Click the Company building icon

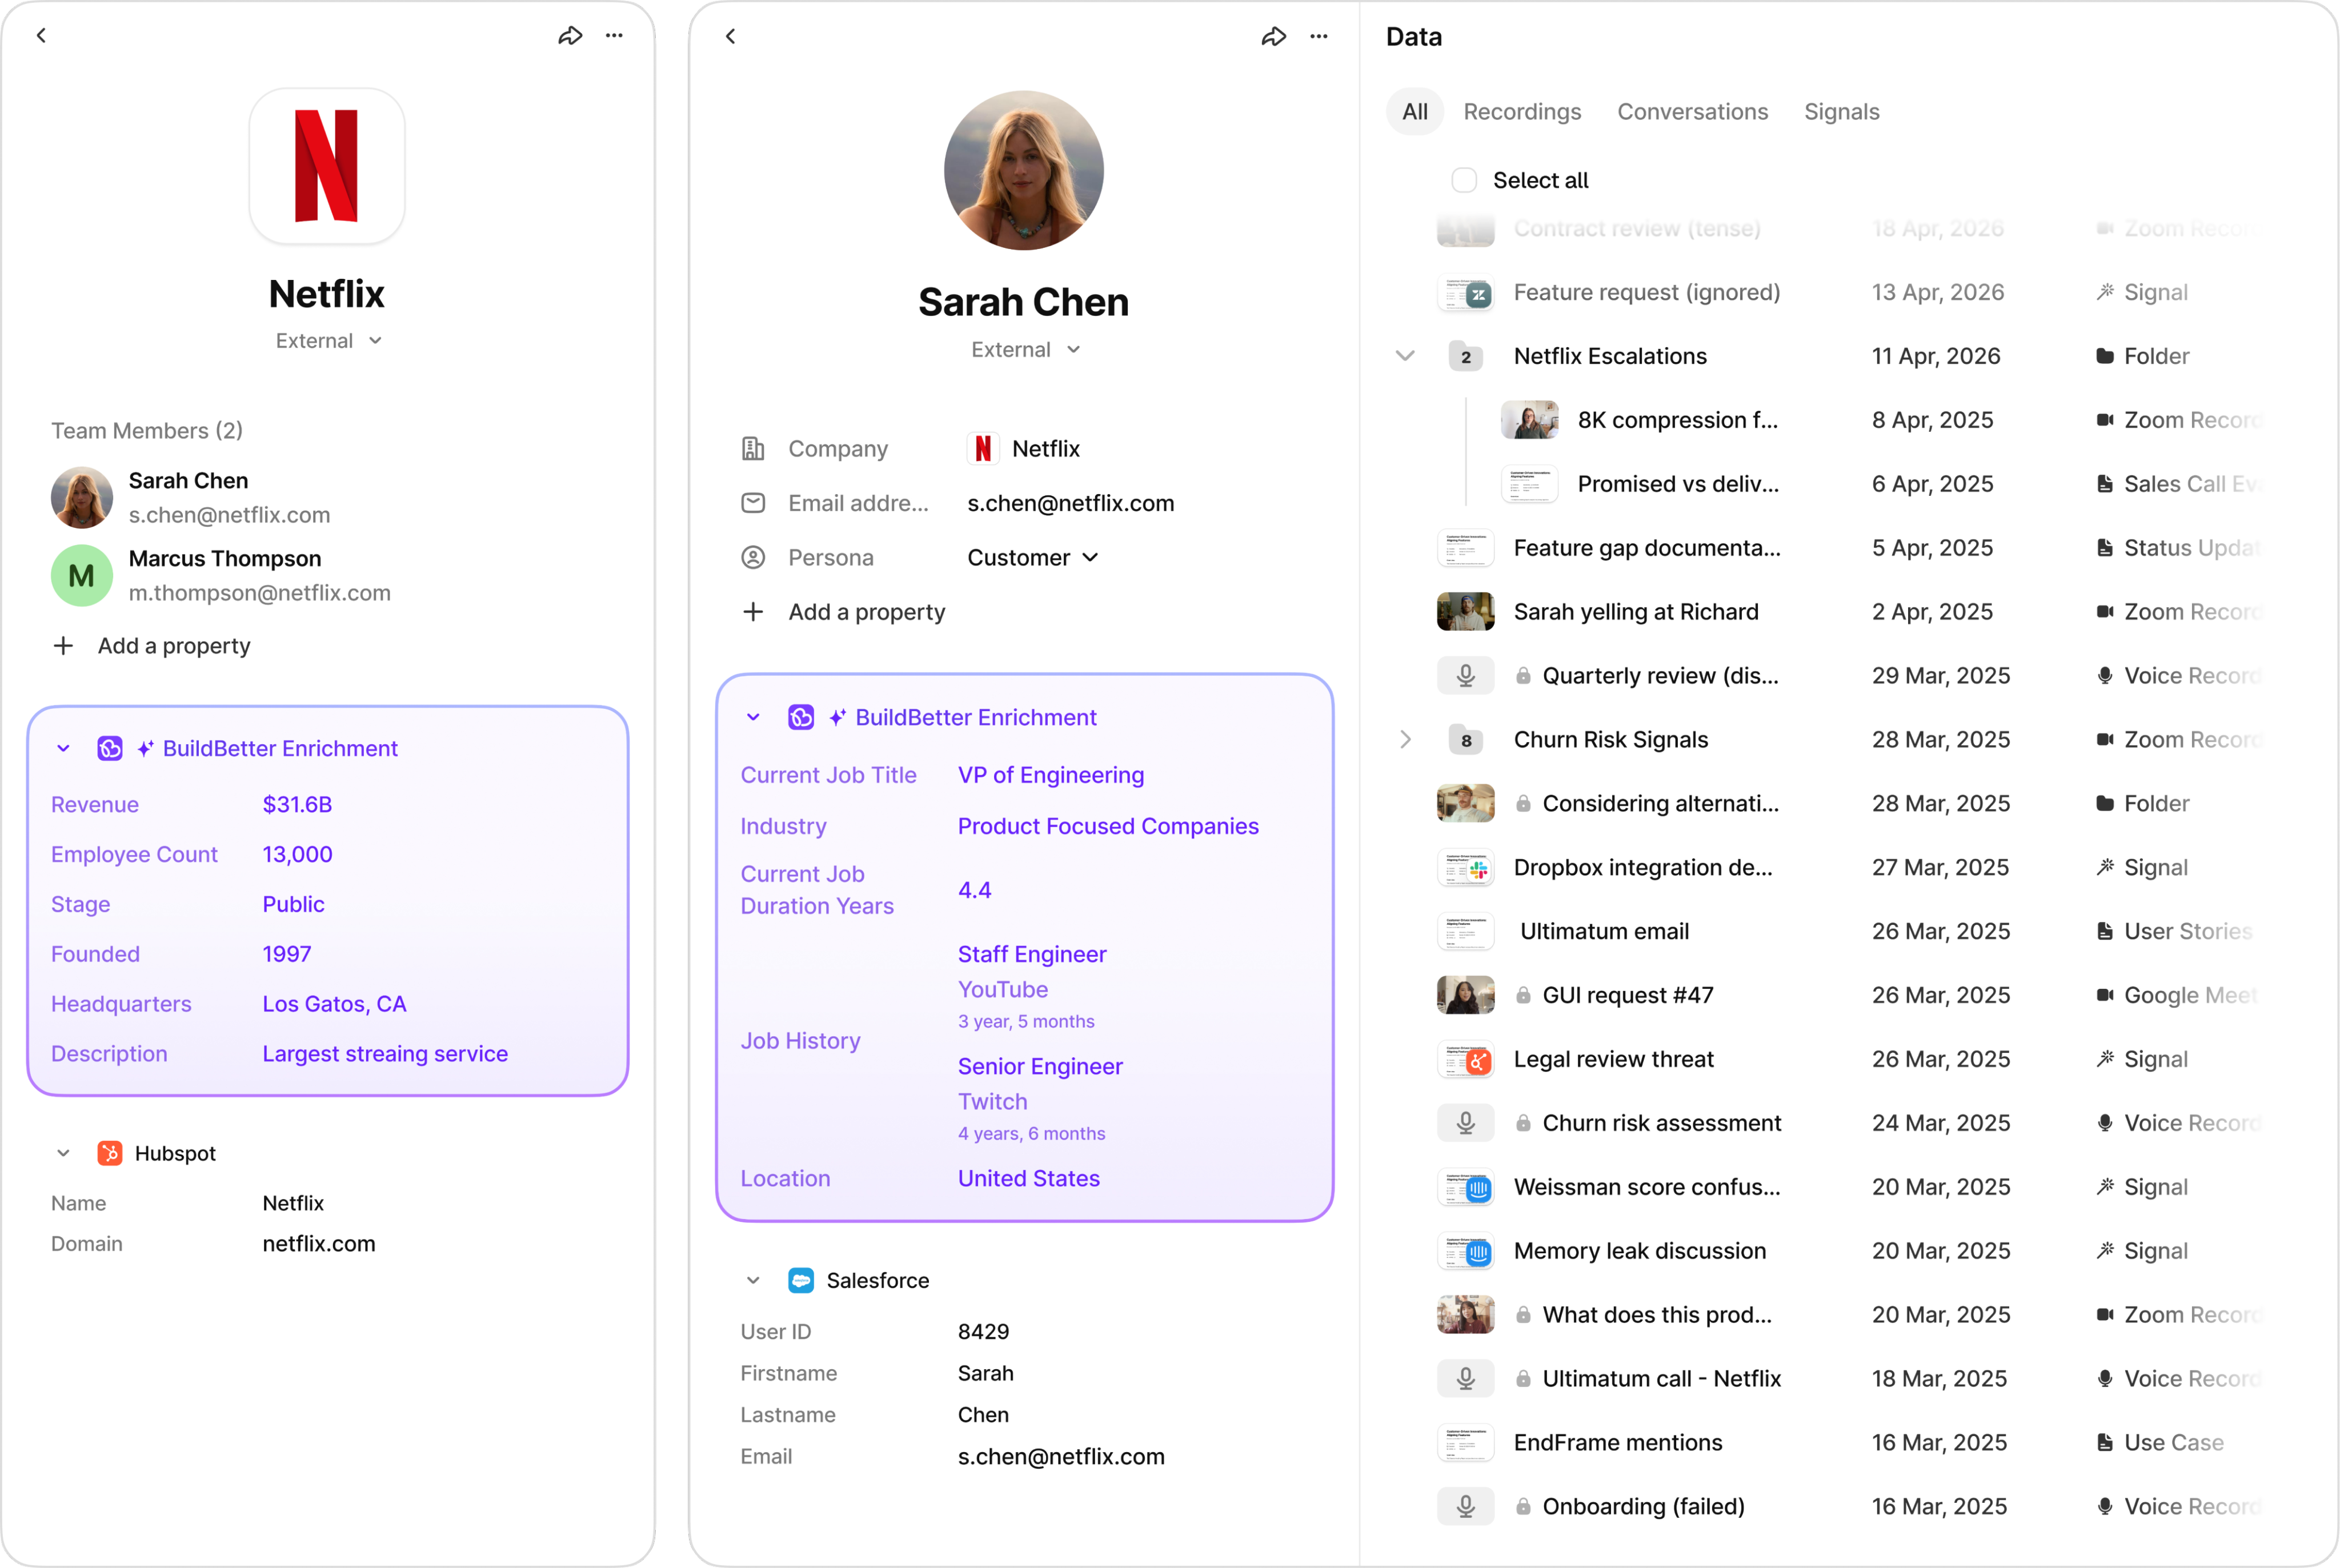pyautogui.click(x=753, y=449)
